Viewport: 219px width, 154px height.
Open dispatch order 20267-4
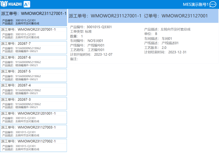coord(34,89)
